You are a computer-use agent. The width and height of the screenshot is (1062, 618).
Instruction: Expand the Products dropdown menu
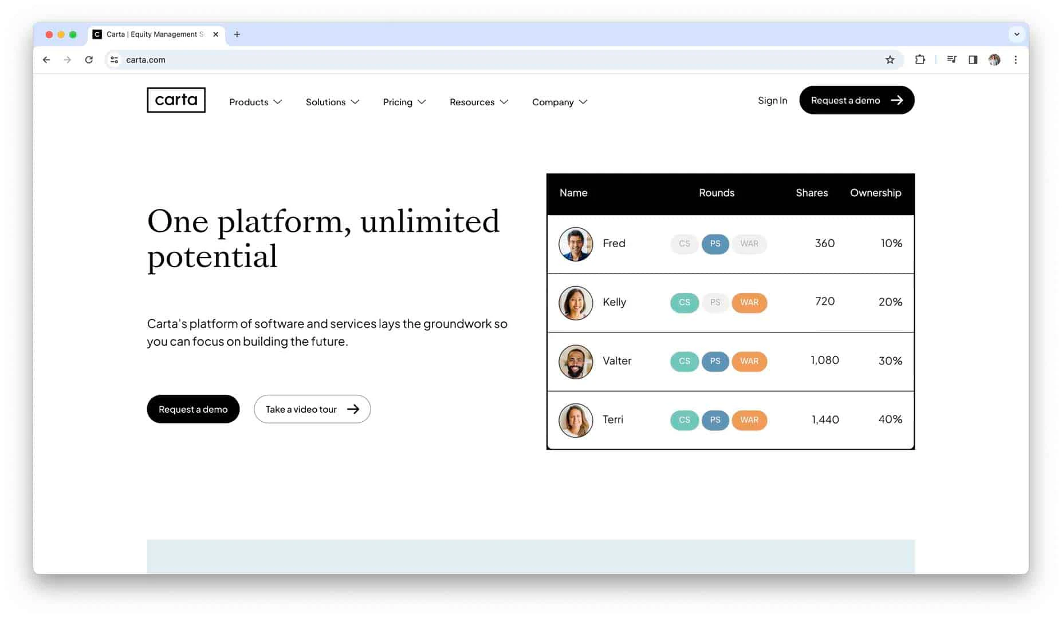255,102
